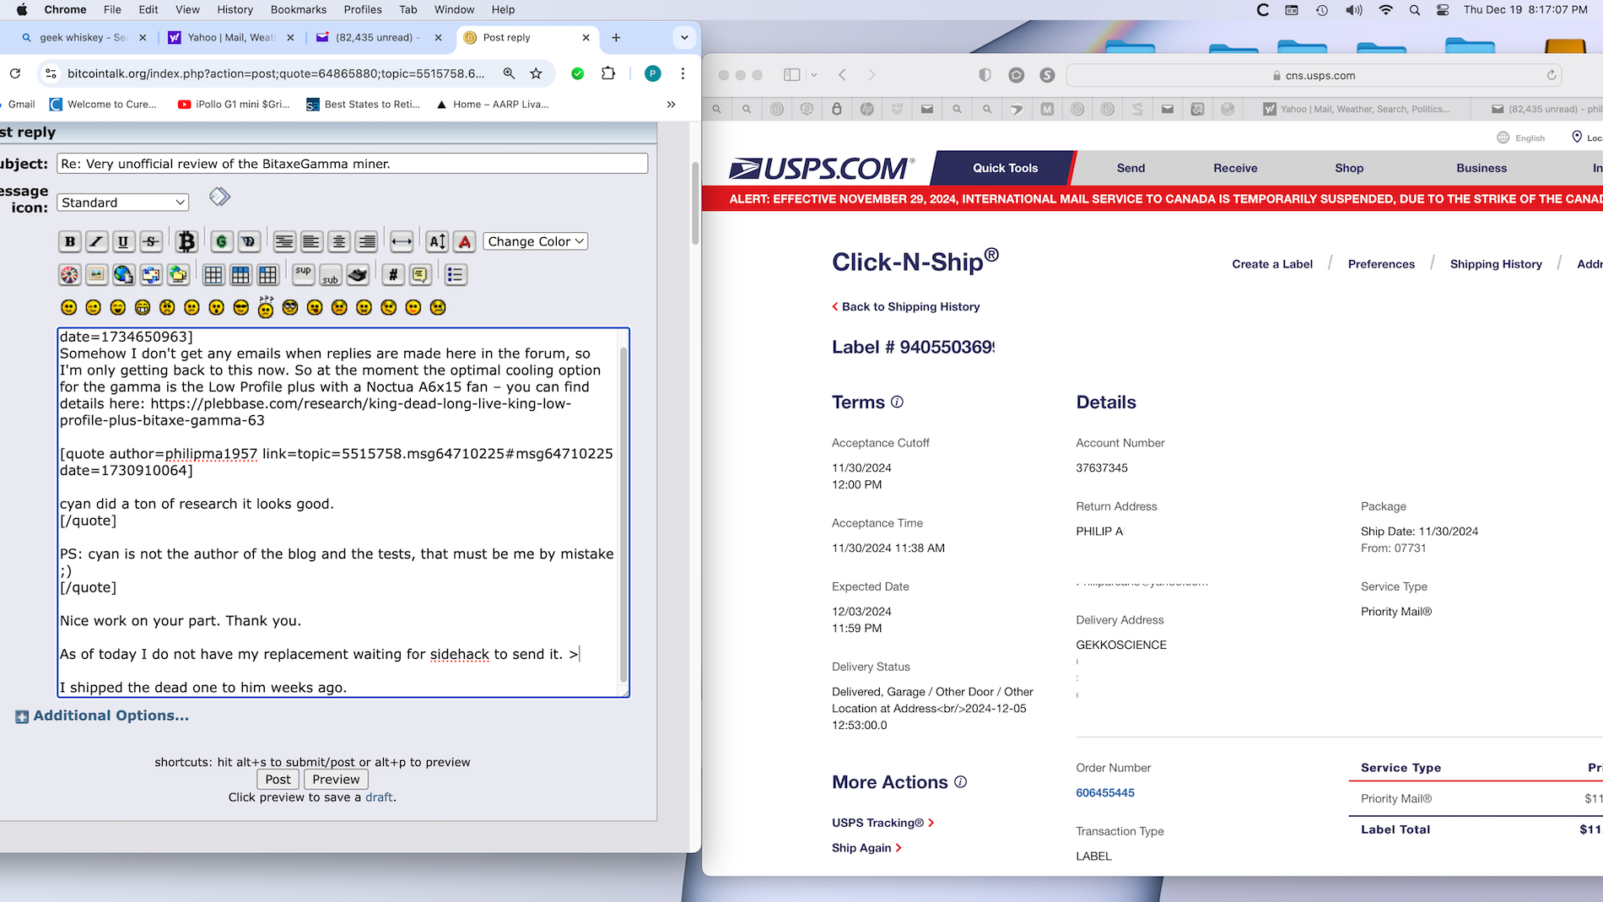Open the Ship Again arrow link in USPS
1603x902 pixels.
coord(866,848)
